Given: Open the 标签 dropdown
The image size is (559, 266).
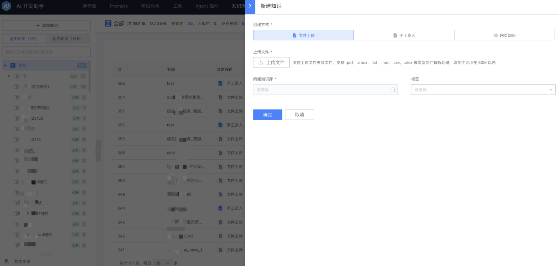Looking at the screenshot, I should click(x=483, y=89).
